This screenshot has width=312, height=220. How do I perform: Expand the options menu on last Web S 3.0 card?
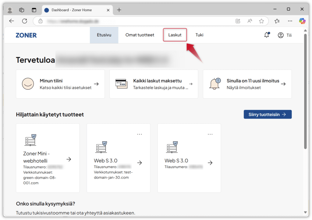pos(210,134)
